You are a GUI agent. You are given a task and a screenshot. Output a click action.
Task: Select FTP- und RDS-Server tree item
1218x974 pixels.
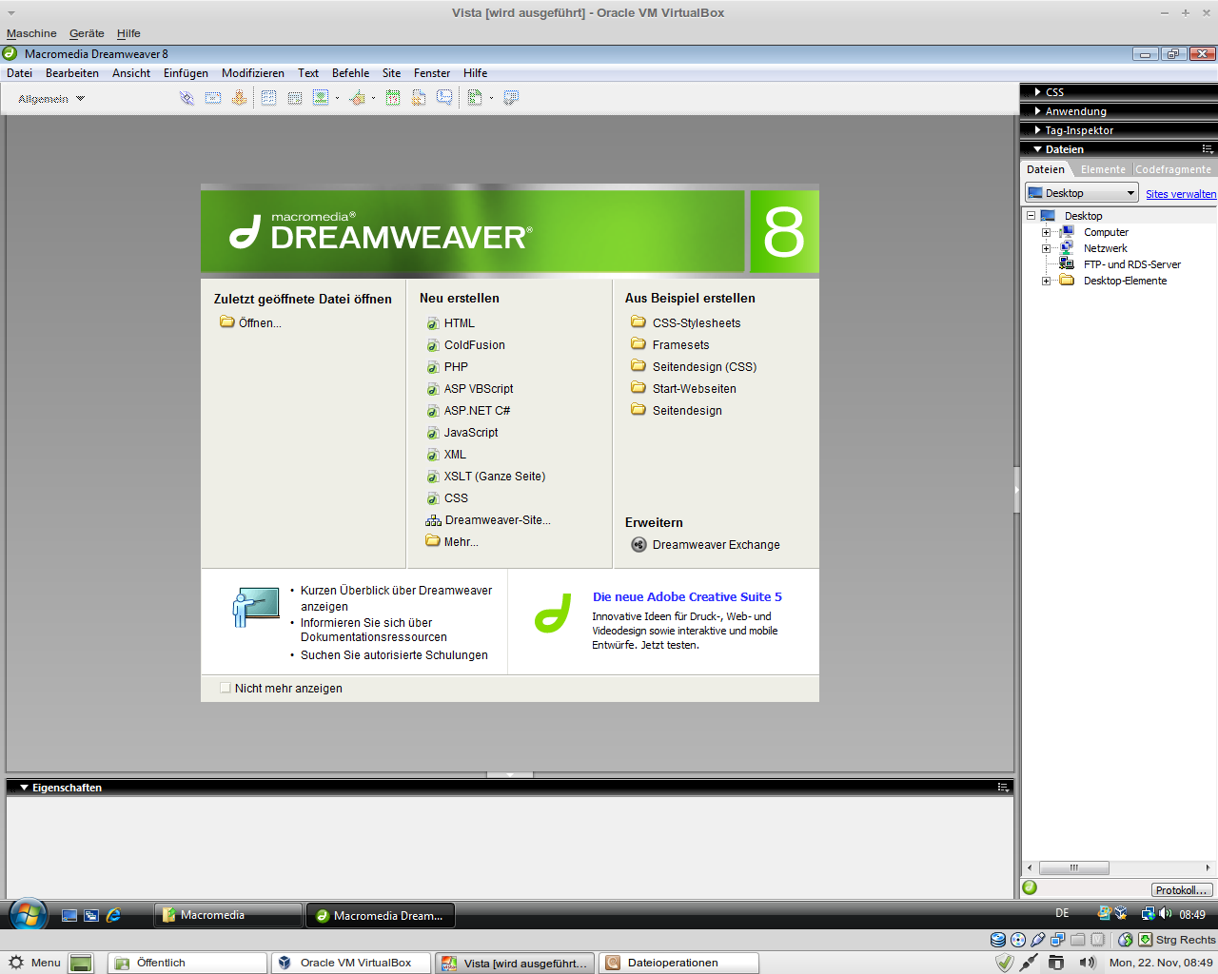tap(1132, 264)
